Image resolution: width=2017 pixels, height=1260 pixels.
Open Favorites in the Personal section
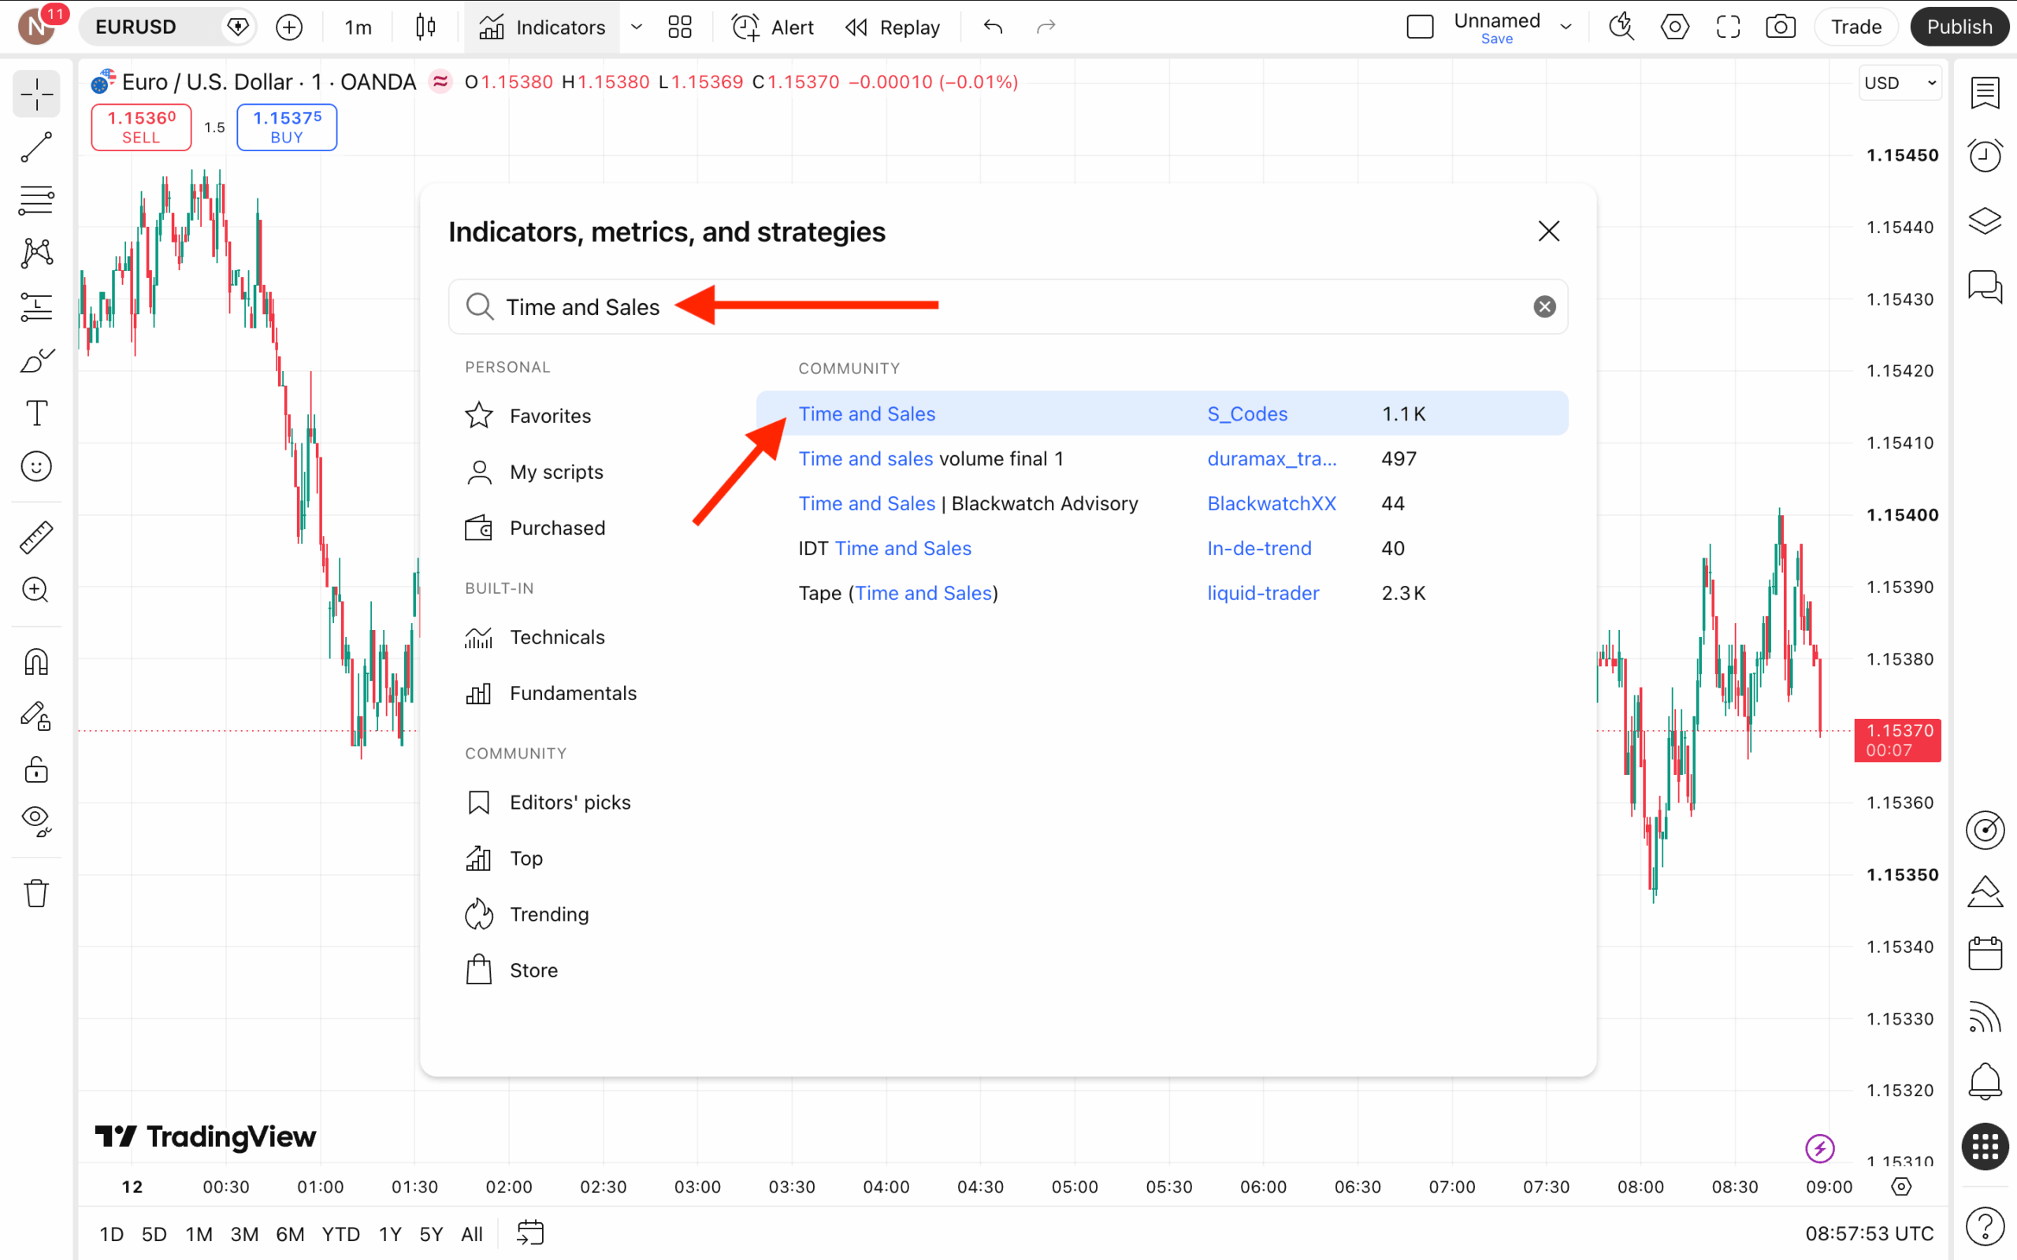(529, 415)
